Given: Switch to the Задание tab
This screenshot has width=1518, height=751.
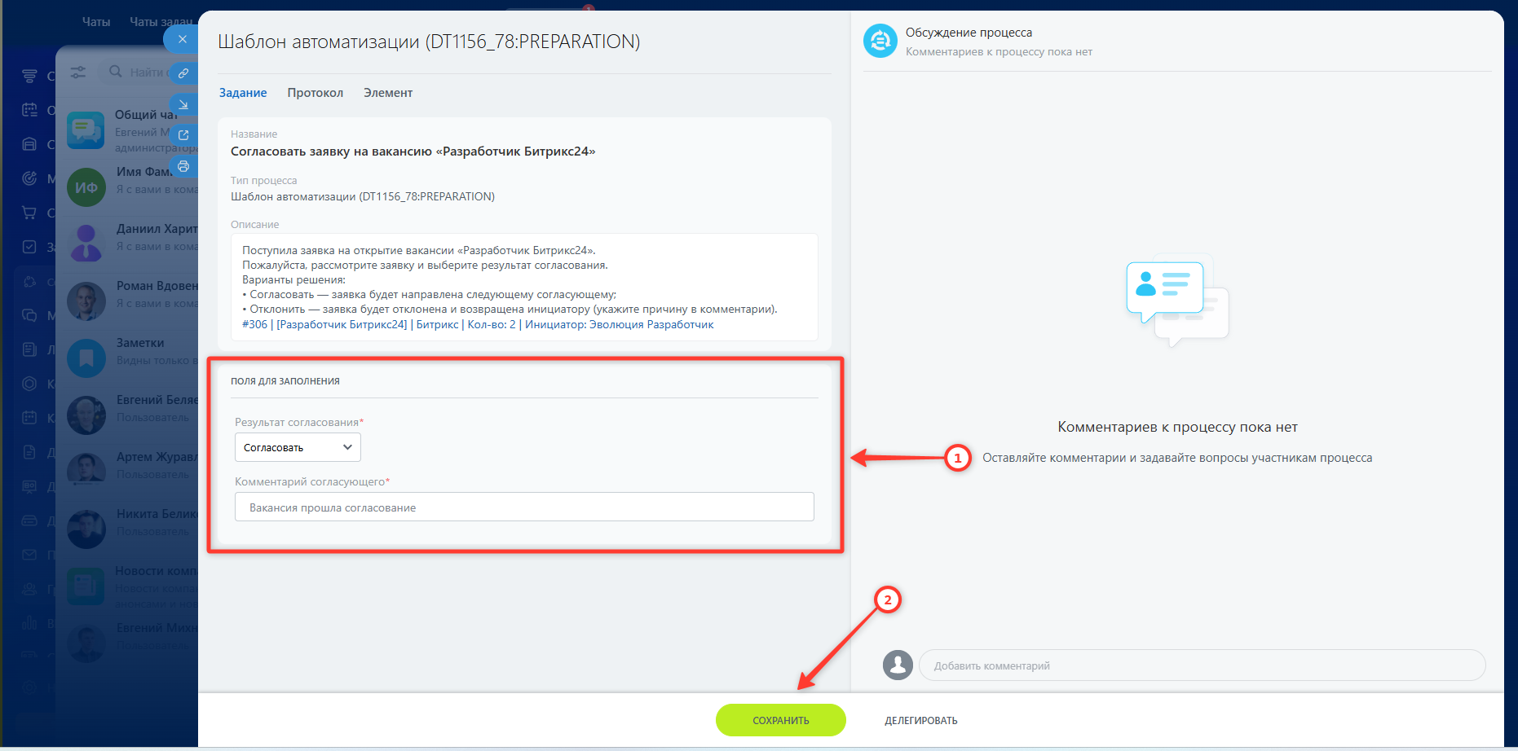Looking at the screenshot, I should [x=243, y=93].
